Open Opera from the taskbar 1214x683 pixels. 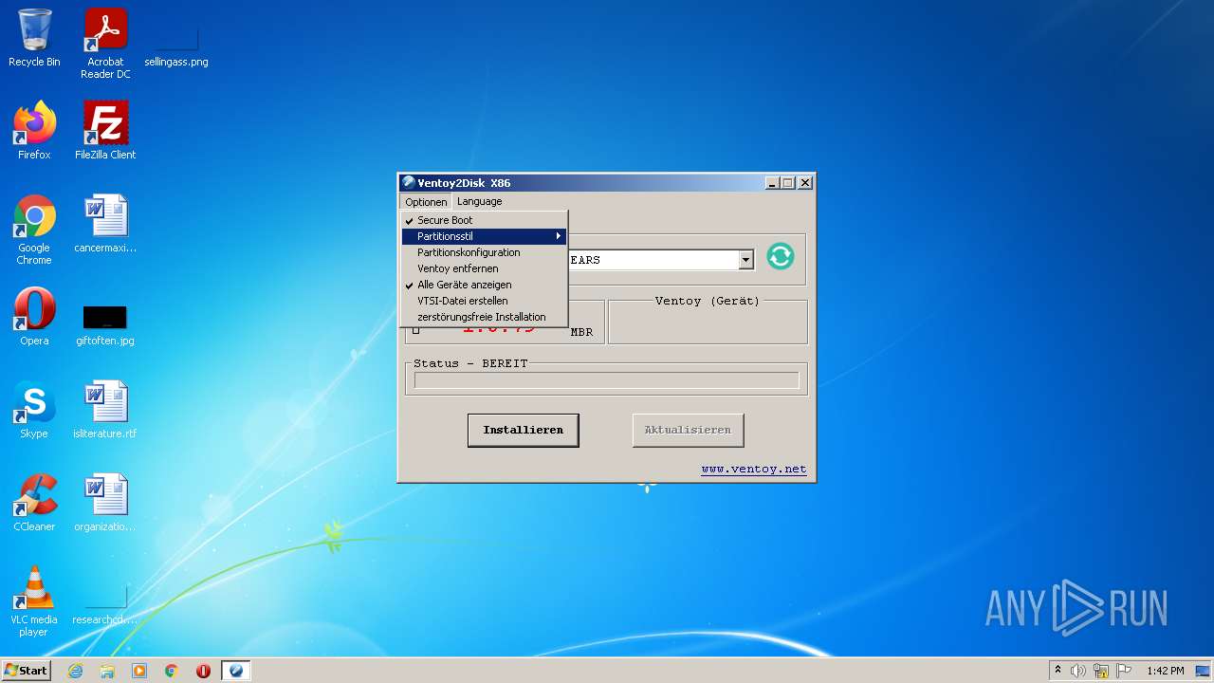pos(203,671)
